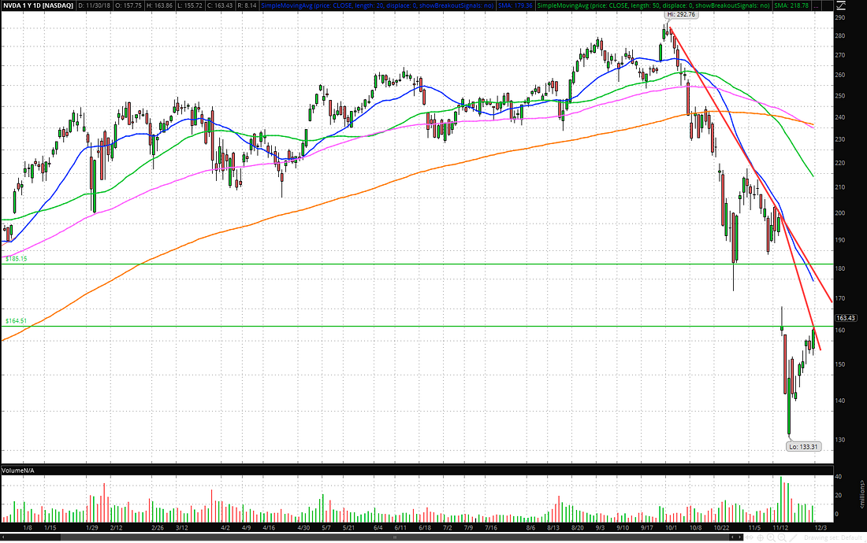Click the 290 label on price axis
Image resolution: width=867 pixels, height=543 pixels.
point(840,17)
